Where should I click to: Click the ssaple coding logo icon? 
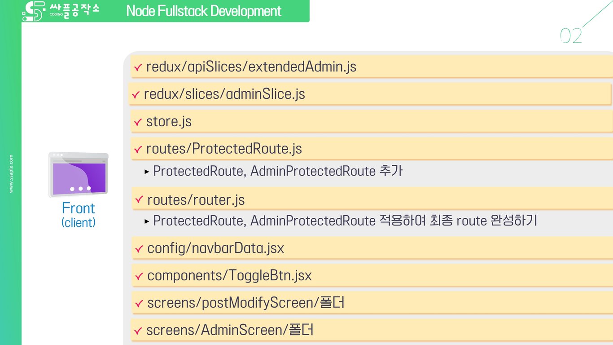(x=34, y=11)
